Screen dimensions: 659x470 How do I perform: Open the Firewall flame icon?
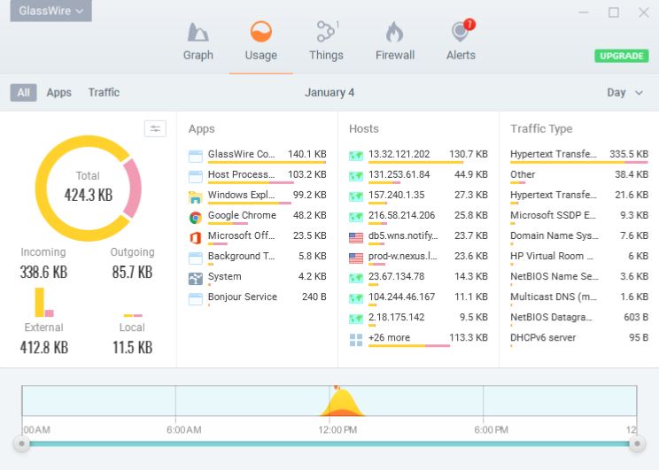coord(395,32)
